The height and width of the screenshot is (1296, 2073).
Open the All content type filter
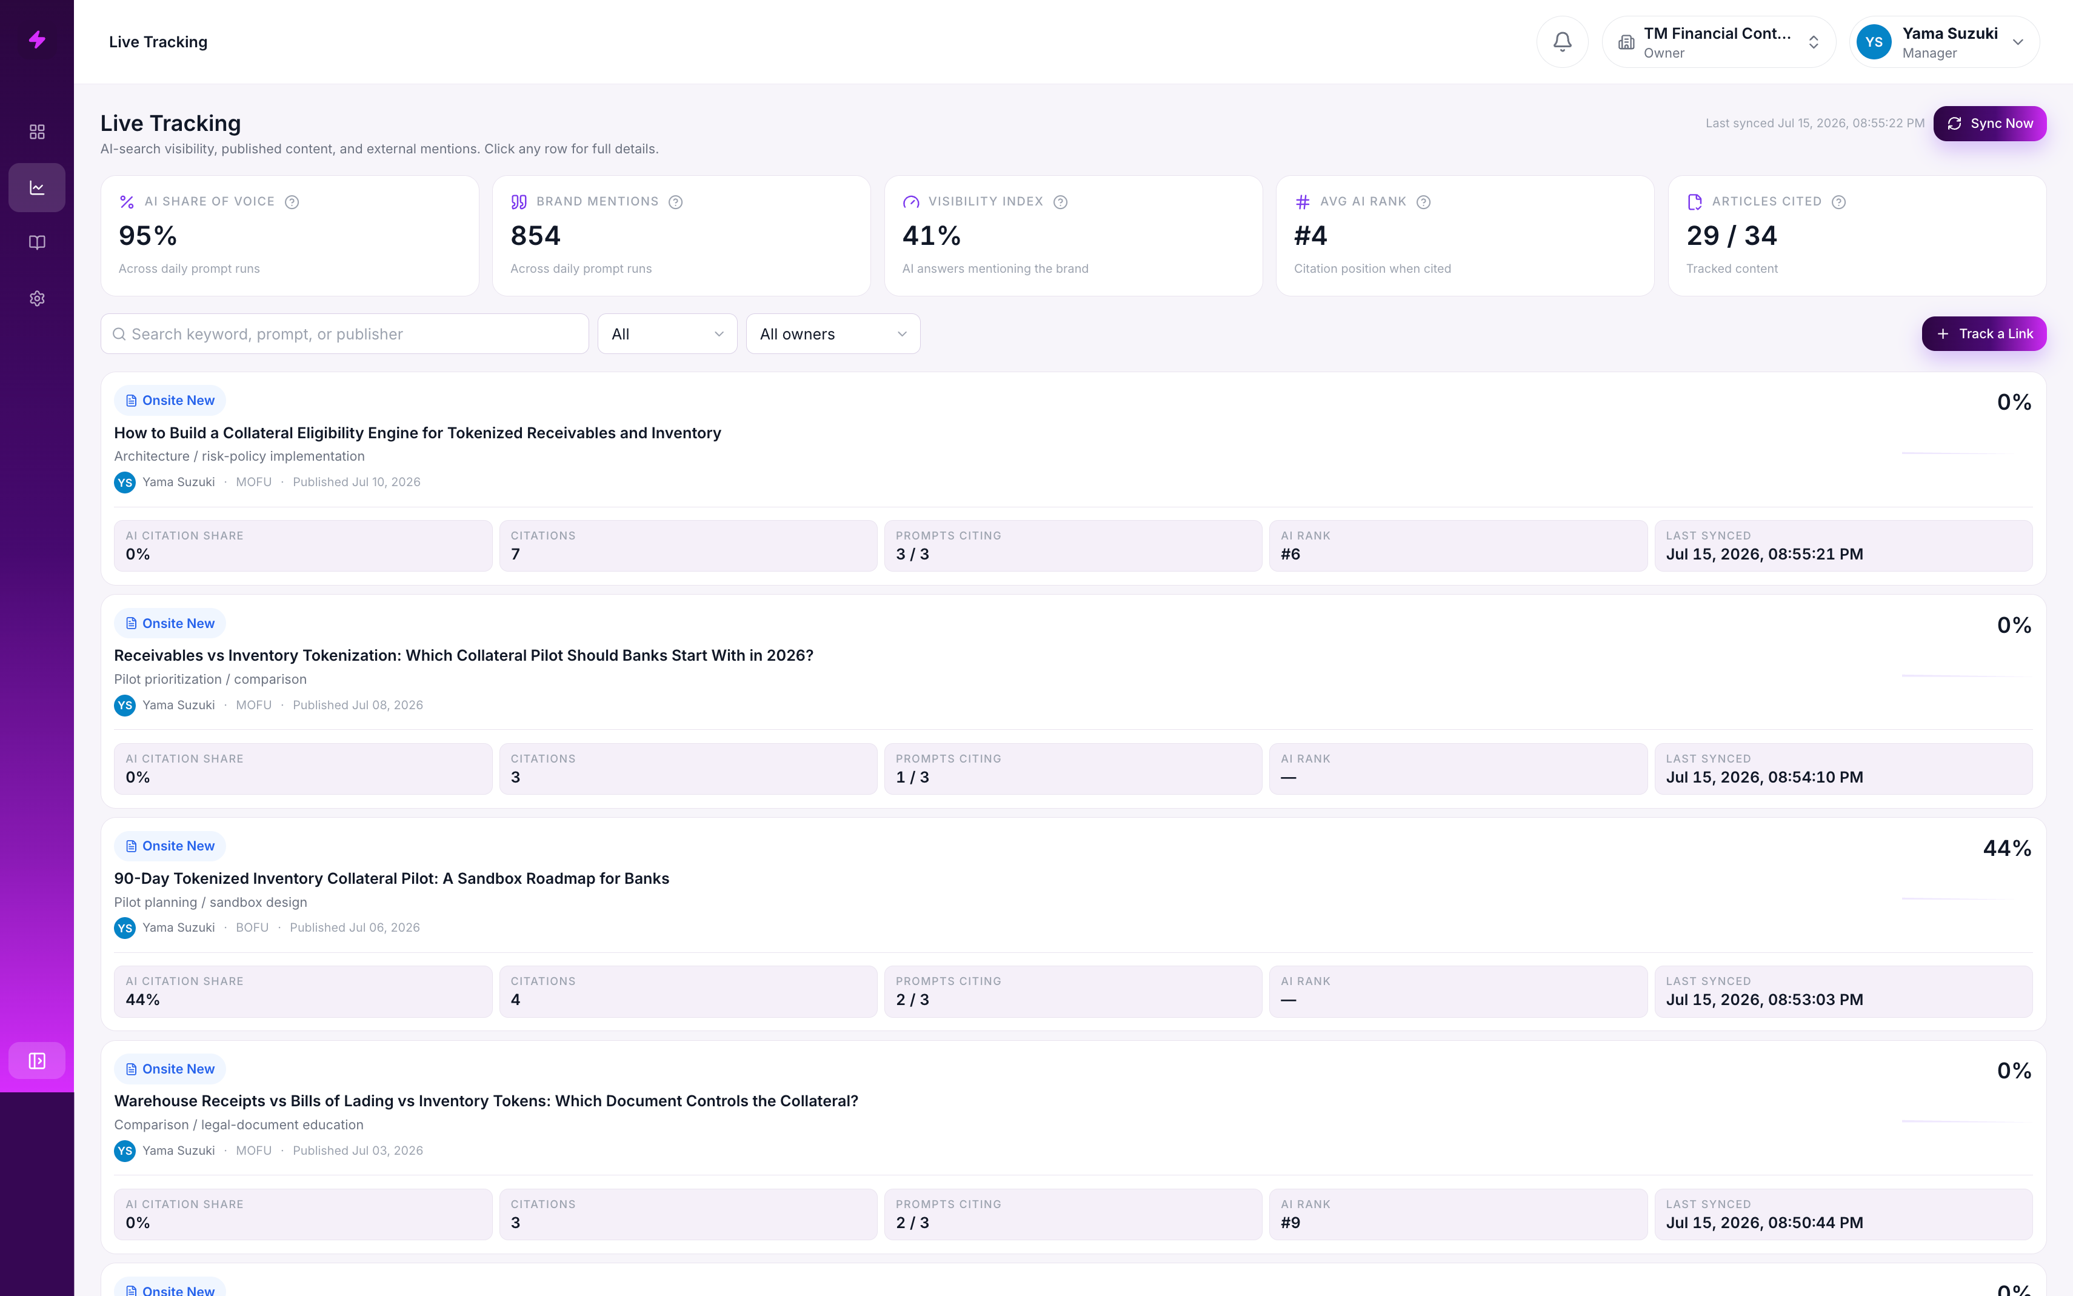pyautogui.click(x=667, y=334)
